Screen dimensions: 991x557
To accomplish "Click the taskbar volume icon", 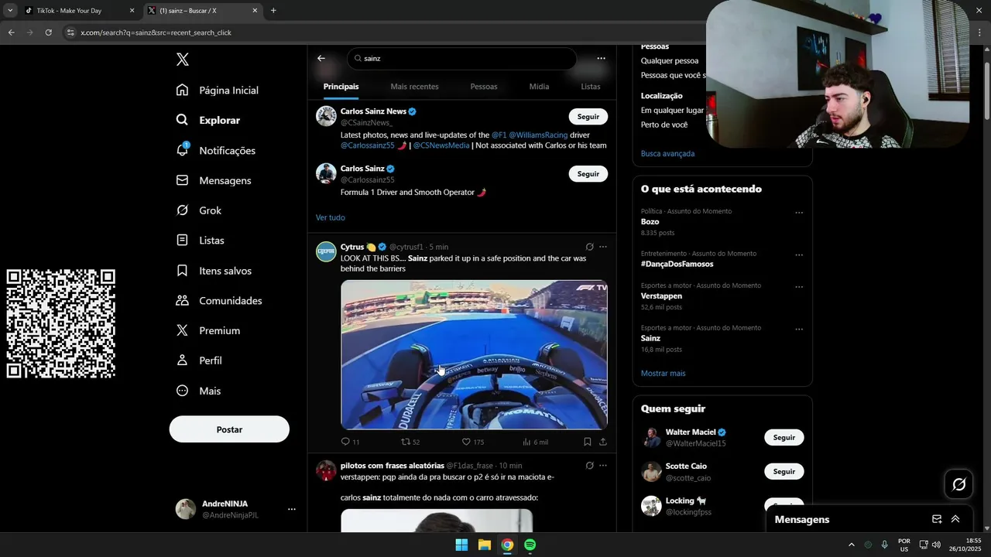I will coord(936,545).
